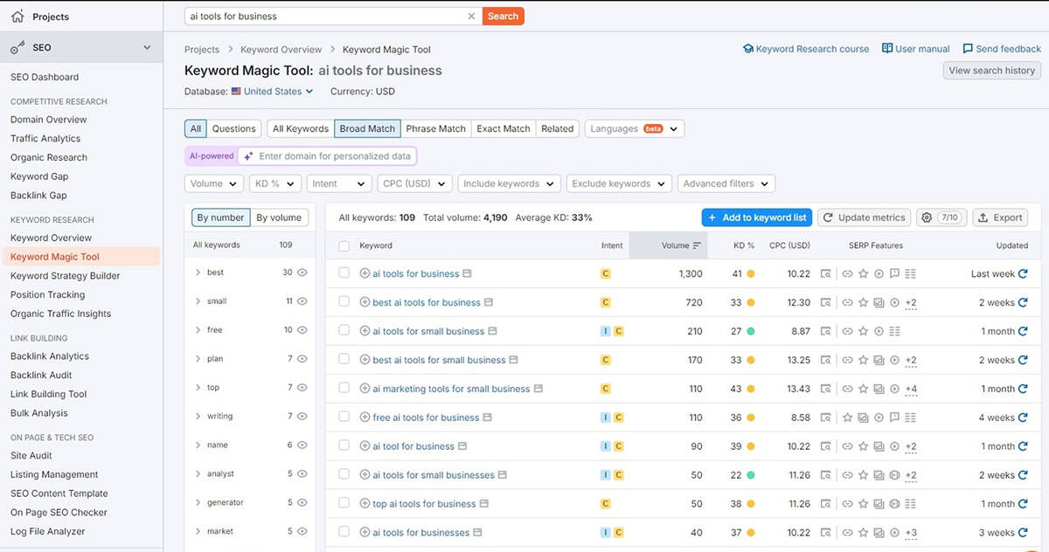Viewport: 1049px width, 552px height.
Task: Click the AI-powered sparkle icon
Action: pos(248,155)
